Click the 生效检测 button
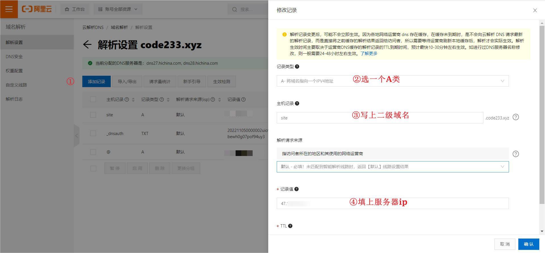The width and height of the screenshot is (545, 253). [x=221, y=81]
